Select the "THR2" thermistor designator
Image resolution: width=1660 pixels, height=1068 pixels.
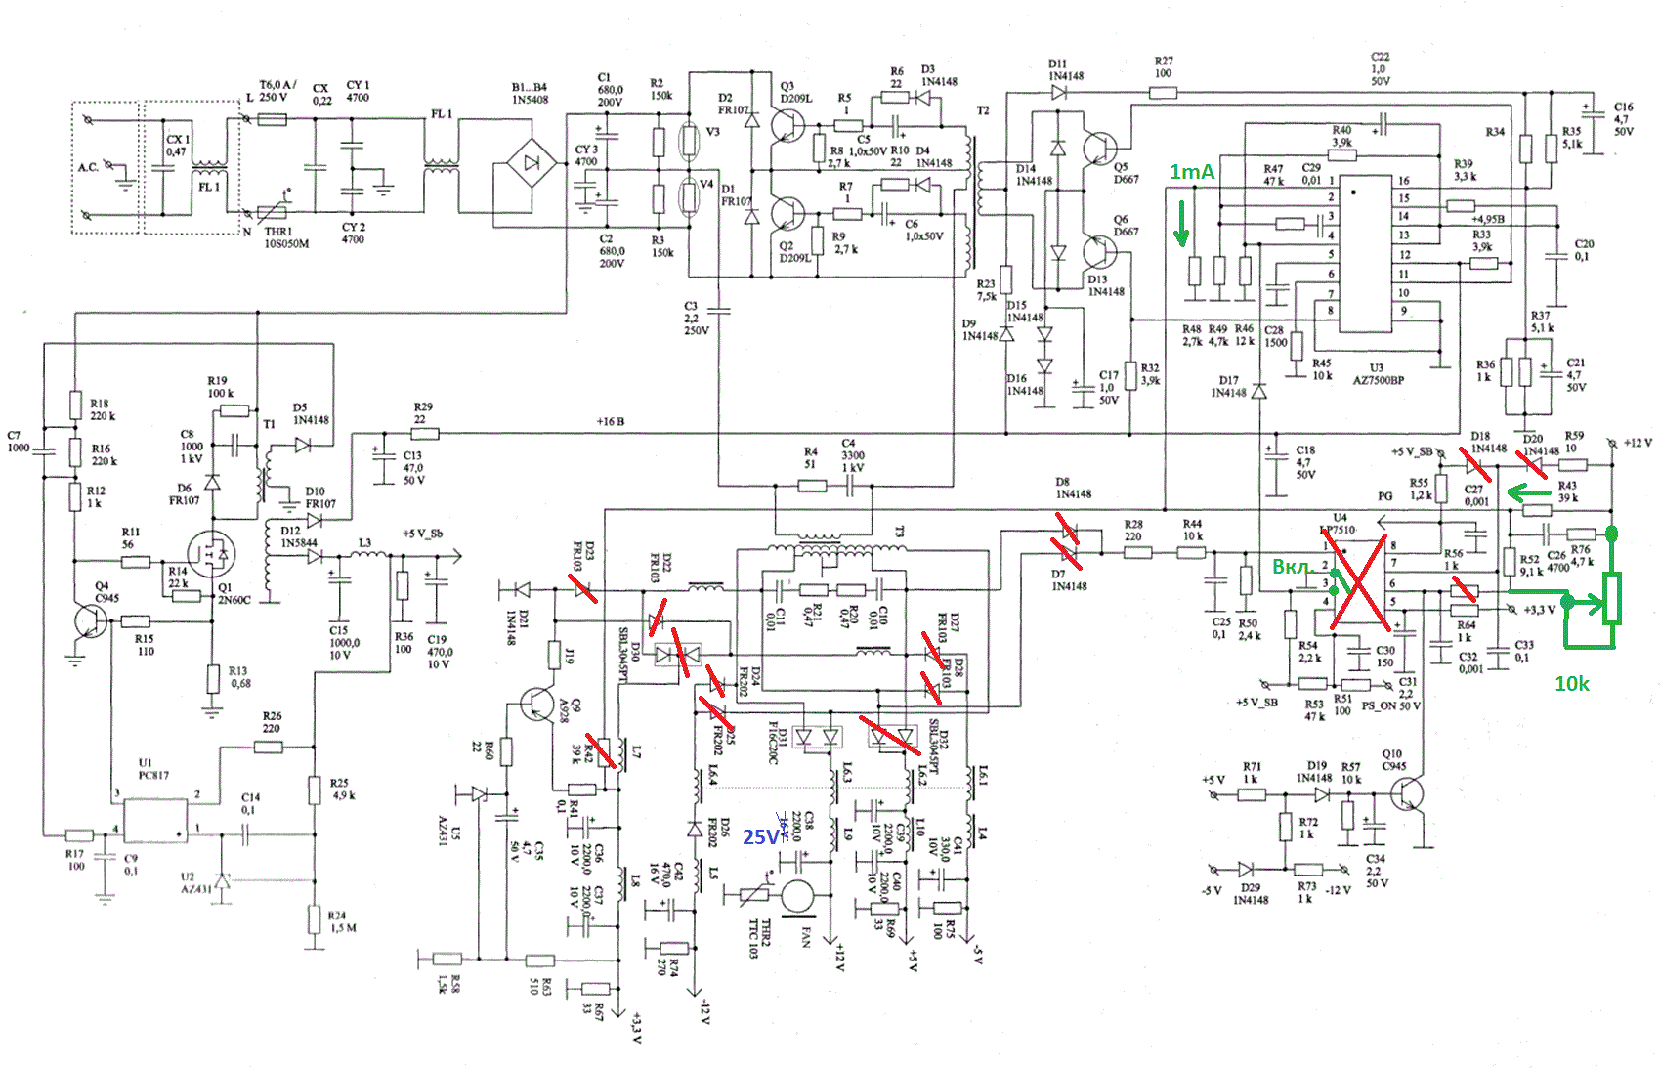[x=766, y=932]
